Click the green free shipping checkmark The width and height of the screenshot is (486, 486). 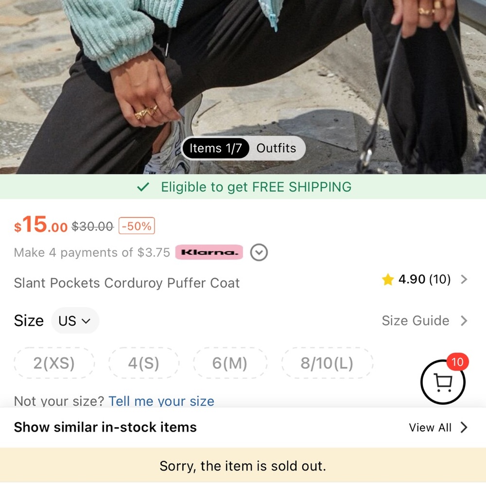pos(143,187)
